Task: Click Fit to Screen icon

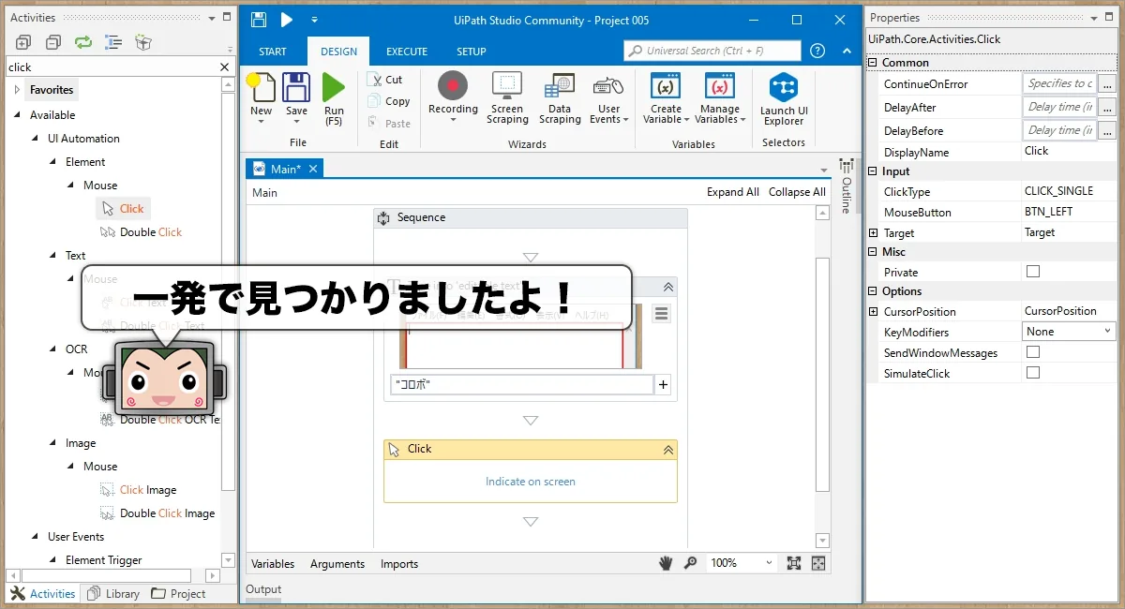Action: point(794,563)
